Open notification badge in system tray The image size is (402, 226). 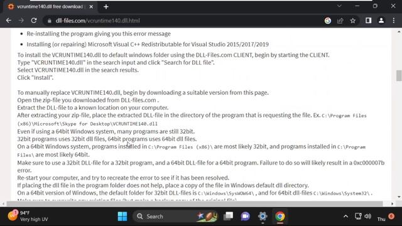(391, 216)
